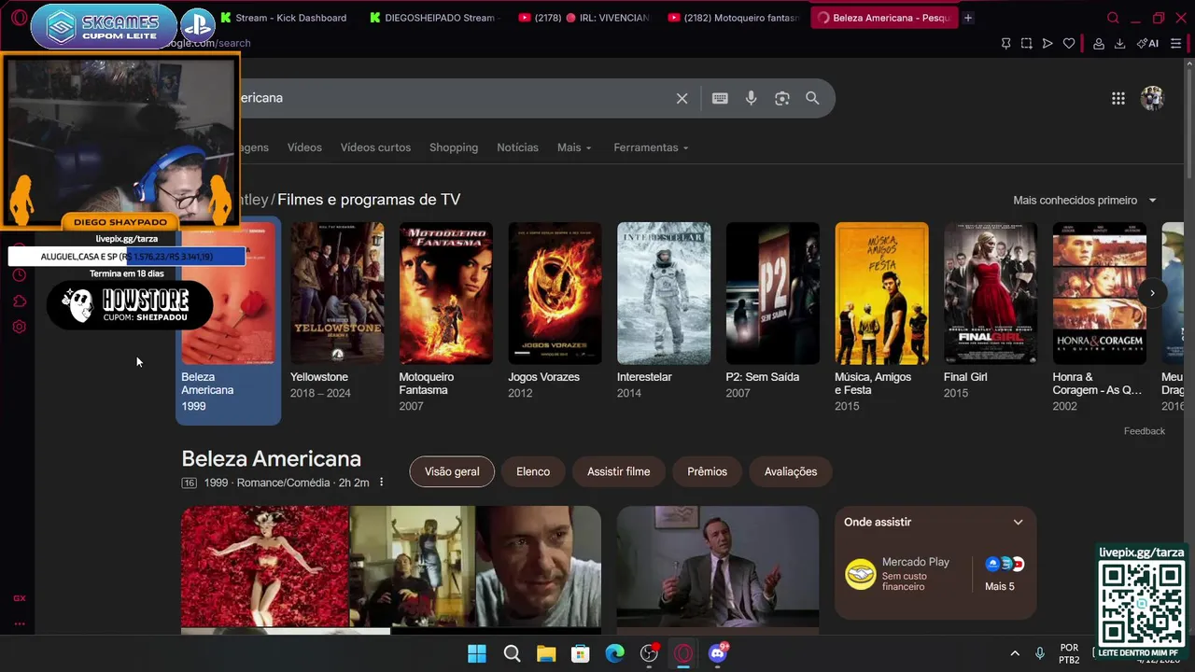Image resolution: width=1195 pixels, height=672 pixels.
Task: Switch to the Vídeos curtos tab
Action: [x=375, y=147]
